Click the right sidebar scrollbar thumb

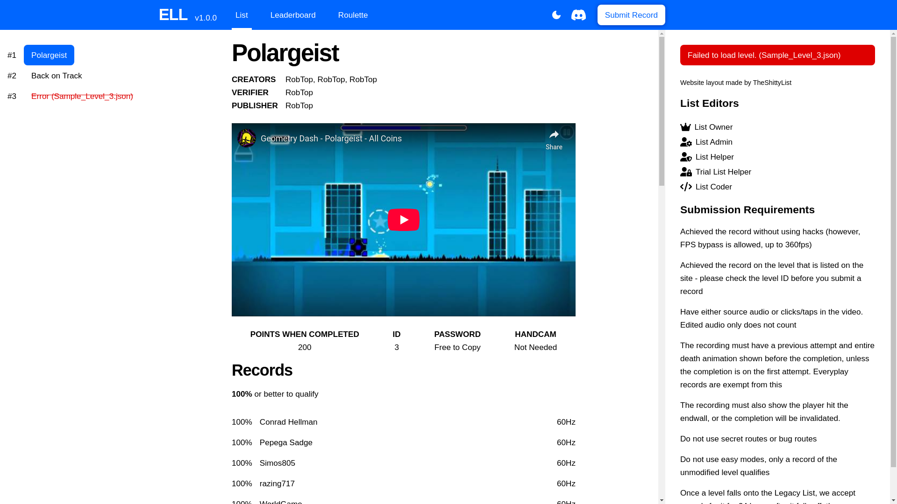pos(893,252)
